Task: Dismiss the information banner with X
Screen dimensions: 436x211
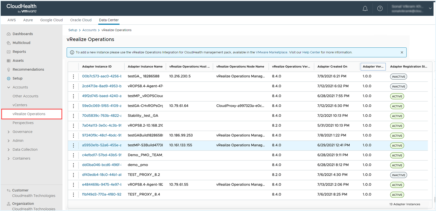Action: (402, 52)
